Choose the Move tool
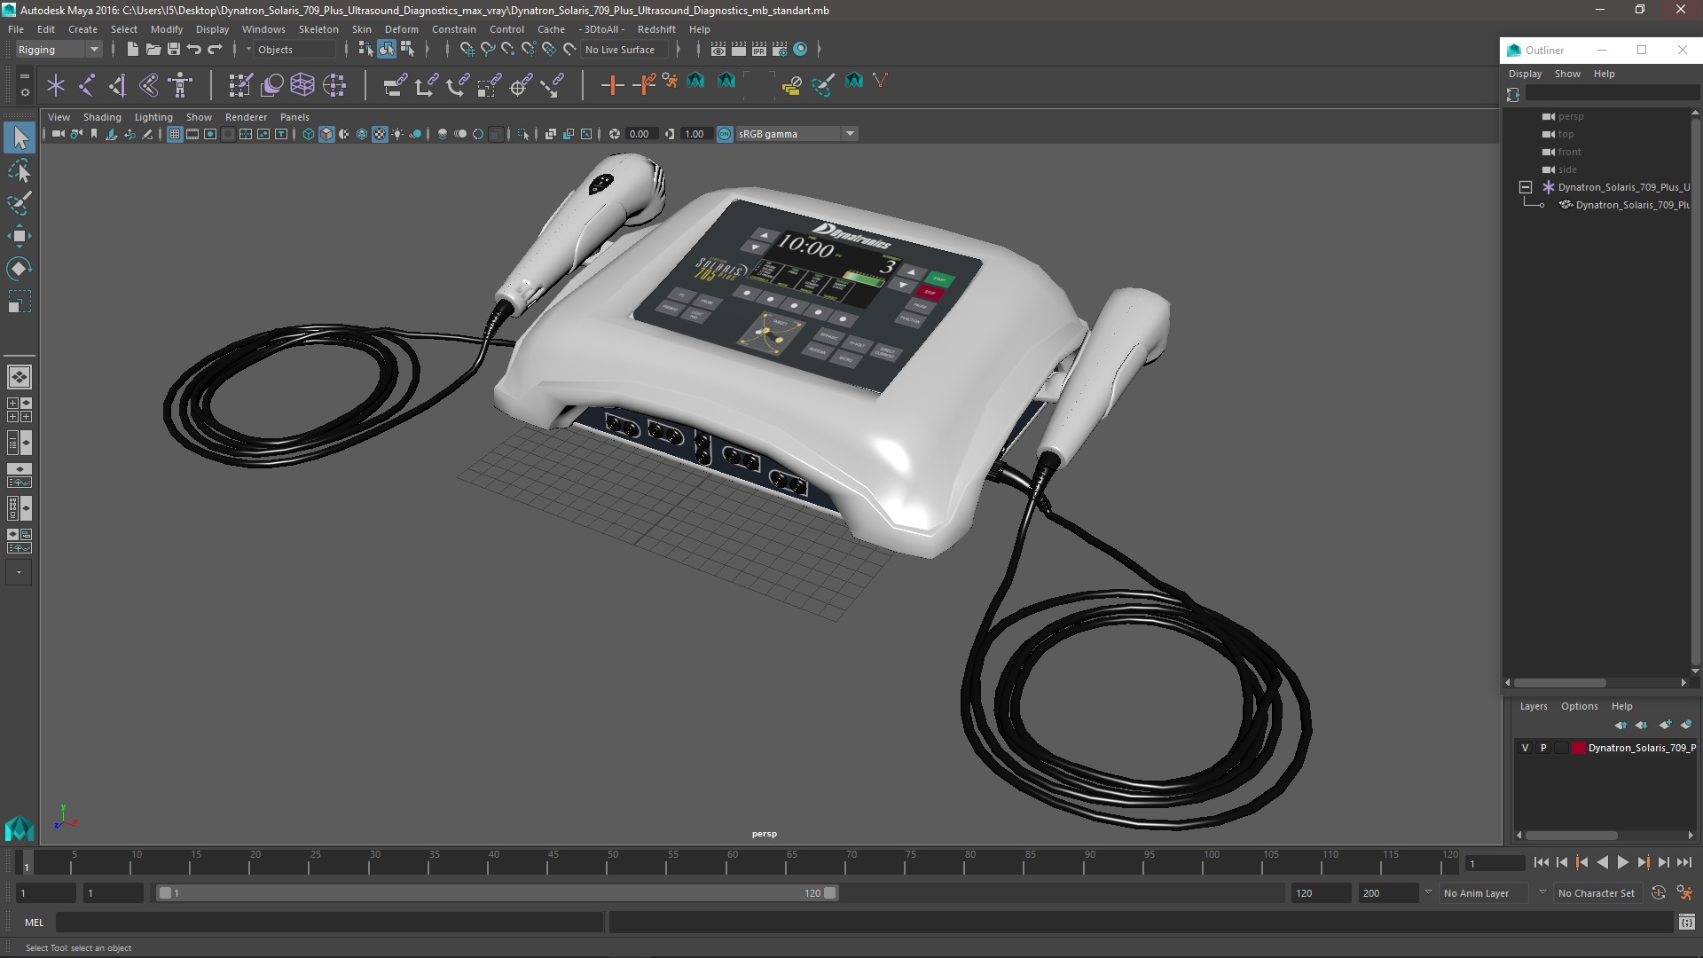Image resolution: width=1703 pixels, height=958 pixels. (x=20, y=236)
